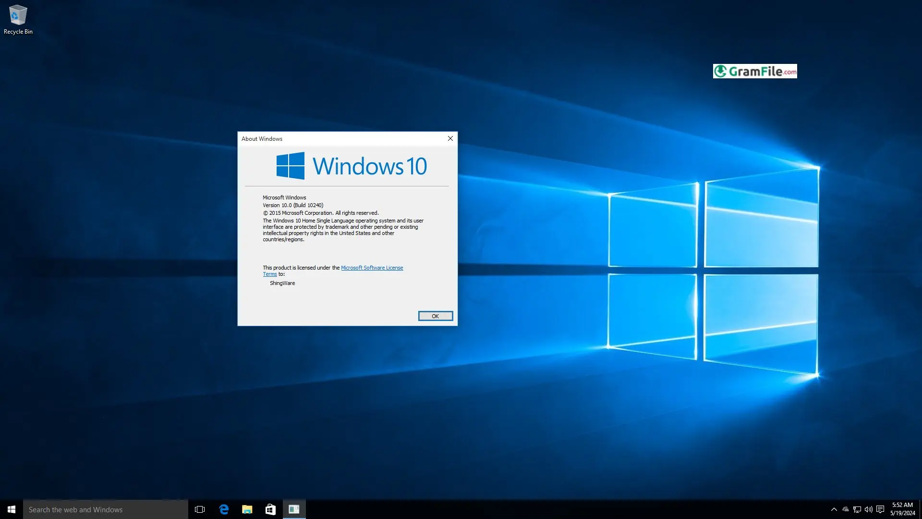Viewport: 922px width, 519px height.
Task: Click the active About Windows taskbar item
Action: 294,509
